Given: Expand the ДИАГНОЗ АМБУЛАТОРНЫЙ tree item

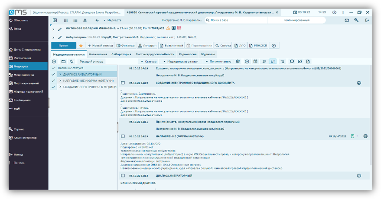Looking at the screenshot, I should 60,74.
